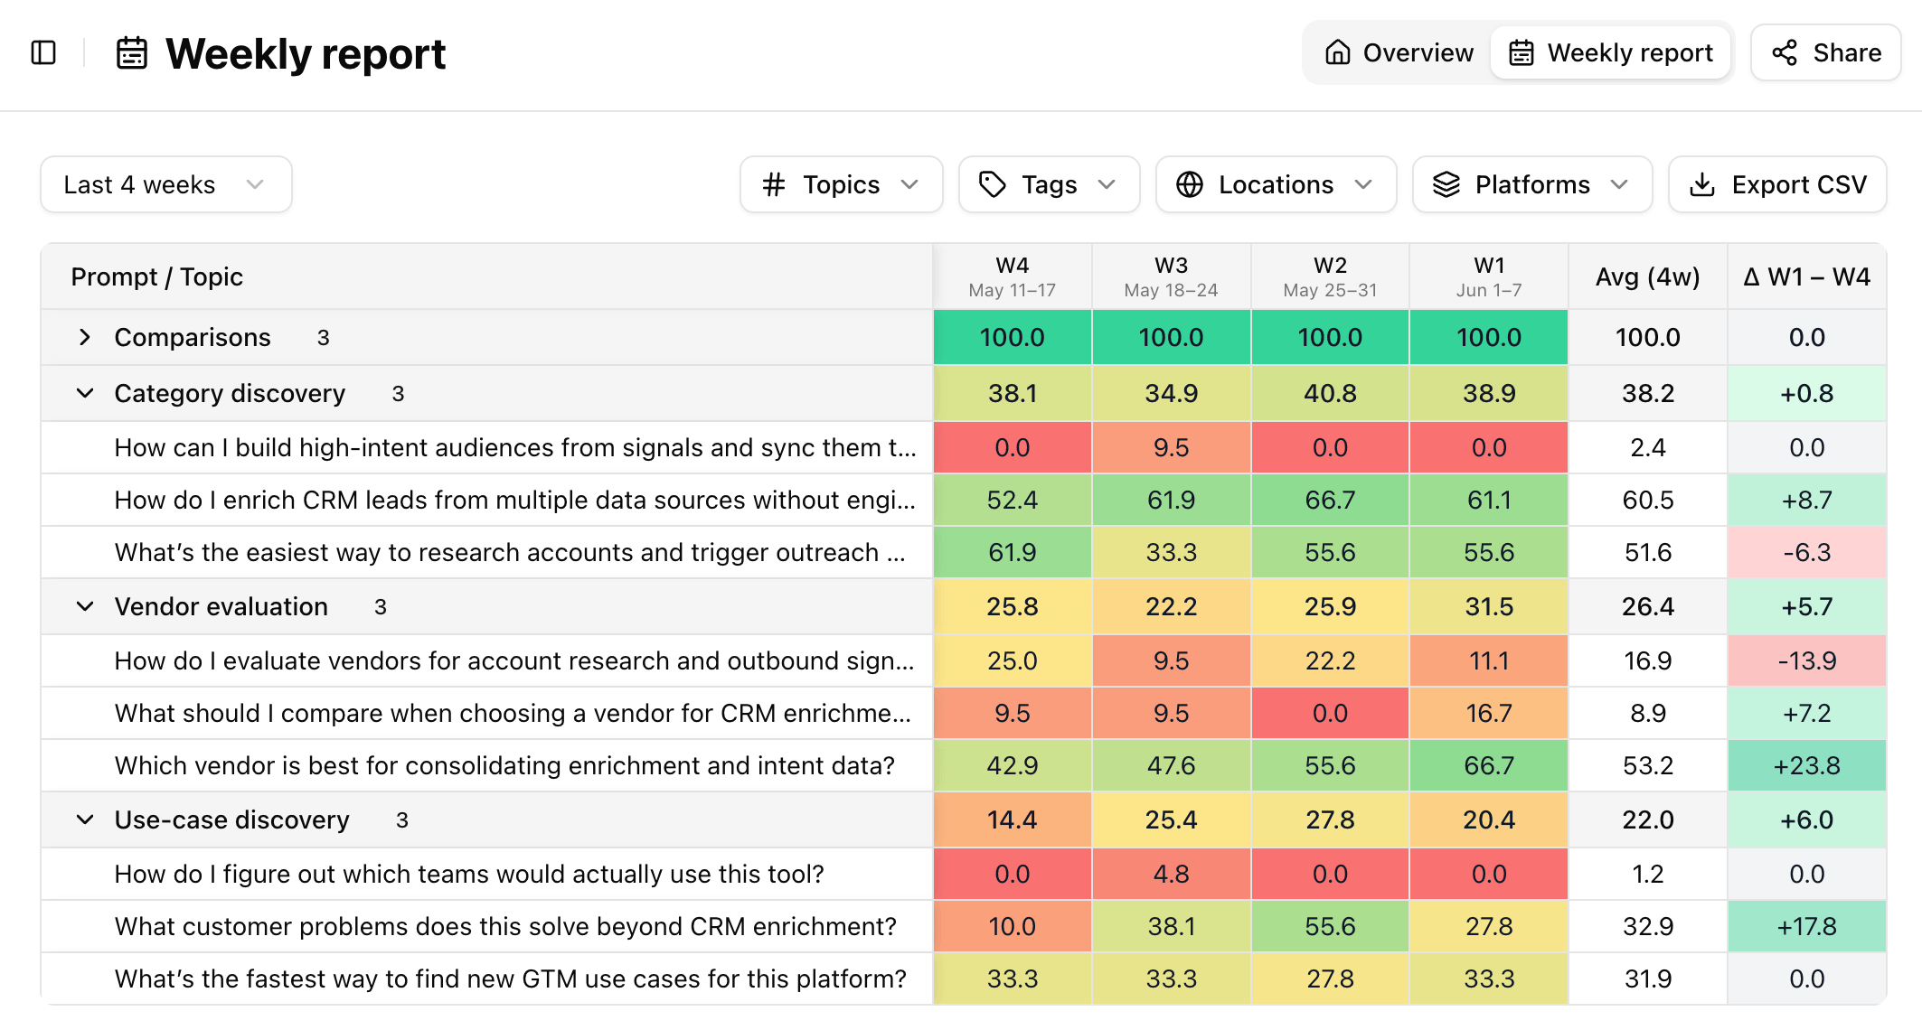Click the calendar icon in Weekly report tab
Viewport: 1922px width, 1030px height.
(1522, 52)
